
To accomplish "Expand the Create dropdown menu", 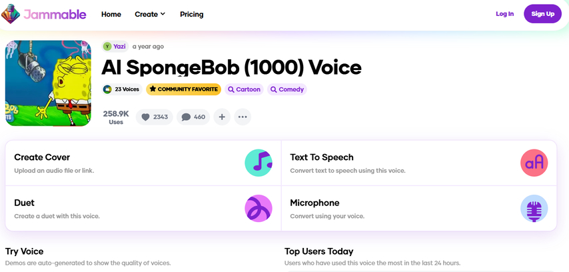I will coord(149,14).
